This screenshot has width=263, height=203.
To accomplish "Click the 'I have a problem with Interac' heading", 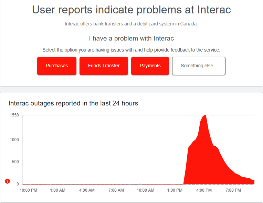I will [x=131, y=38].
